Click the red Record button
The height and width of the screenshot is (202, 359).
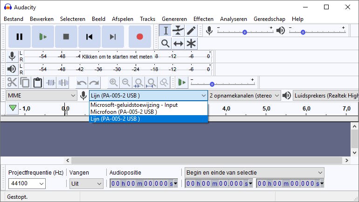coord(140,37)
